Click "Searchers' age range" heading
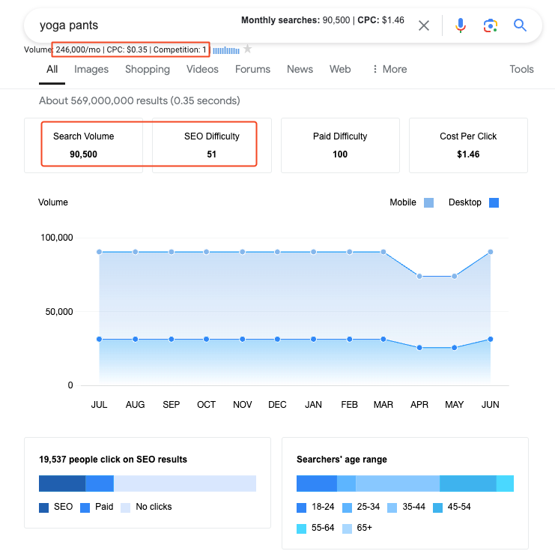 click(342, 460)
